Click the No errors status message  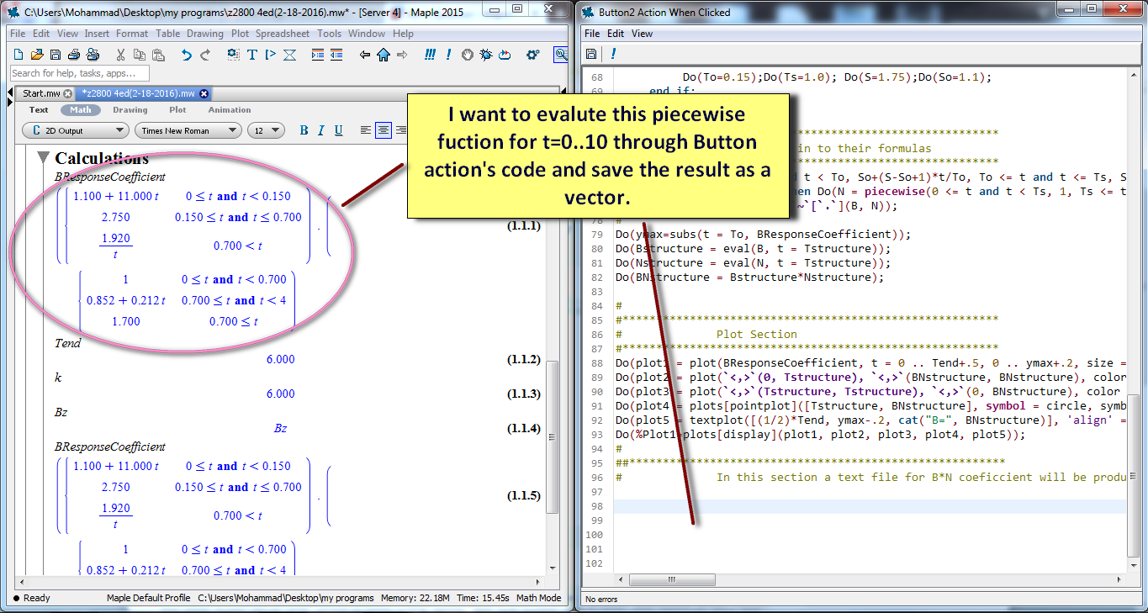[602, 600]
